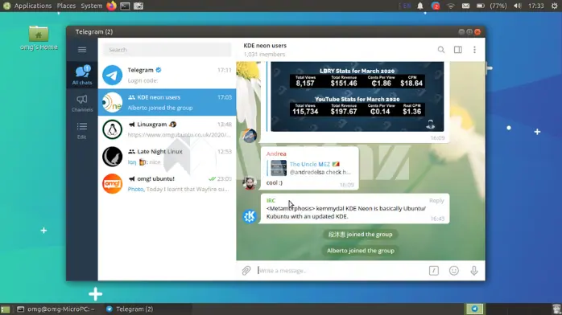Launch the terminal from the top panel
This screenshot has width=562, height=315.
[x=125, y=6]
